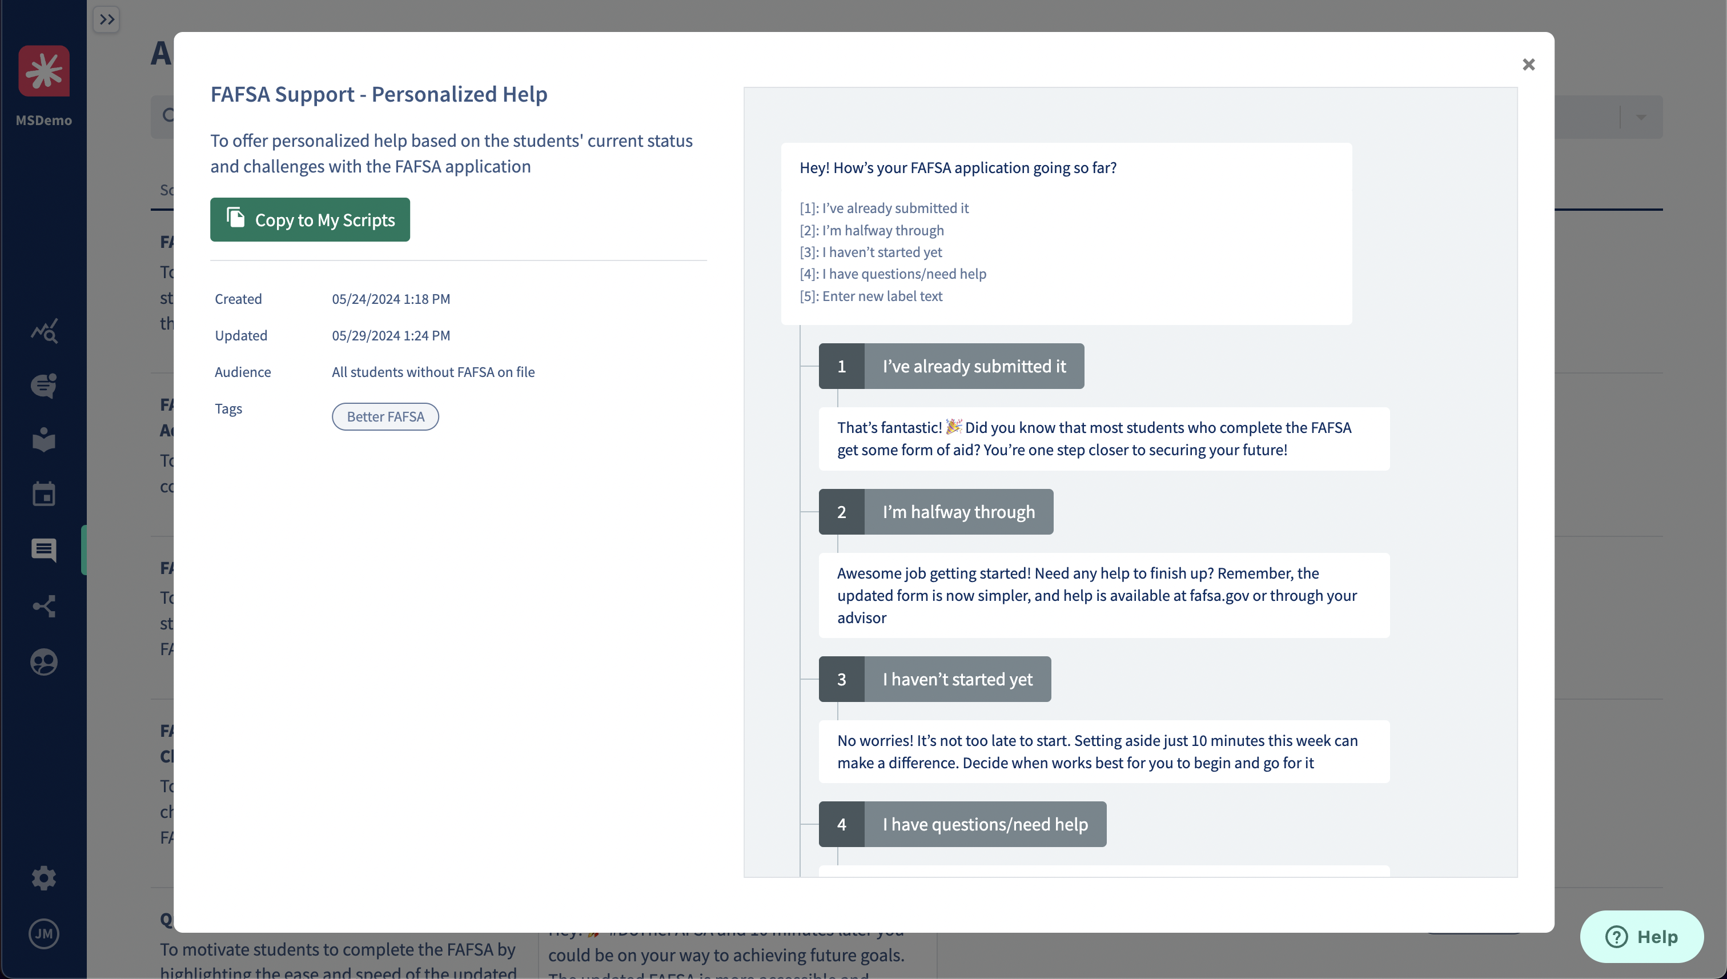Click the list line "[3]: I haven't started yet"
Viewport: 1727px width, 979px height.
tap(870, 252)
